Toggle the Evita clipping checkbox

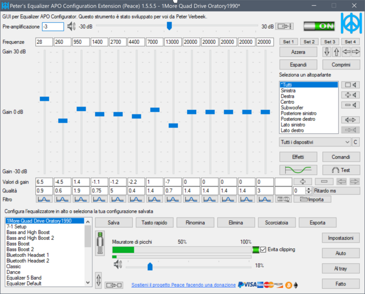pyautogui.click(x=263, y=250)
